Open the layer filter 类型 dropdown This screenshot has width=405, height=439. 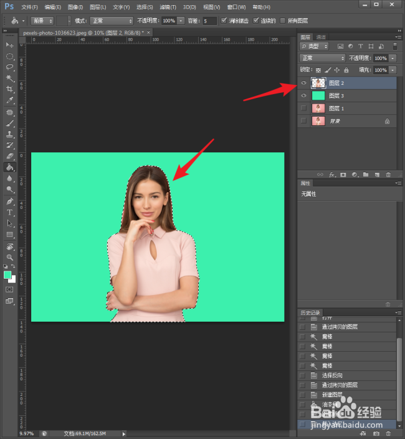314,46
